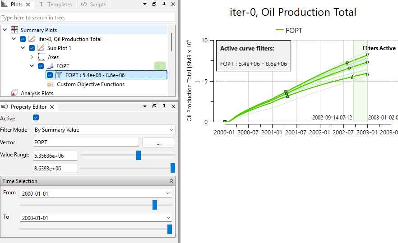
Task: Click the Value Range minimum slider handle
Action: click(139, 156)
